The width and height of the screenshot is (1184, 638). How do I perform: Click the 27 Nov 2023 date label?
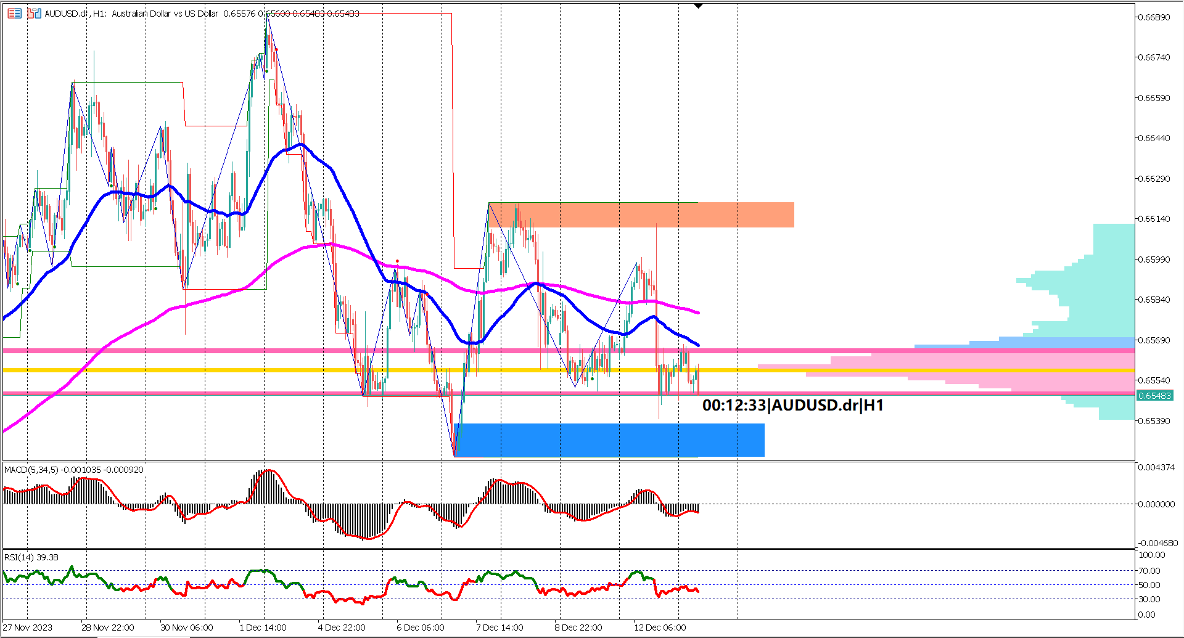tap(28, 628)
